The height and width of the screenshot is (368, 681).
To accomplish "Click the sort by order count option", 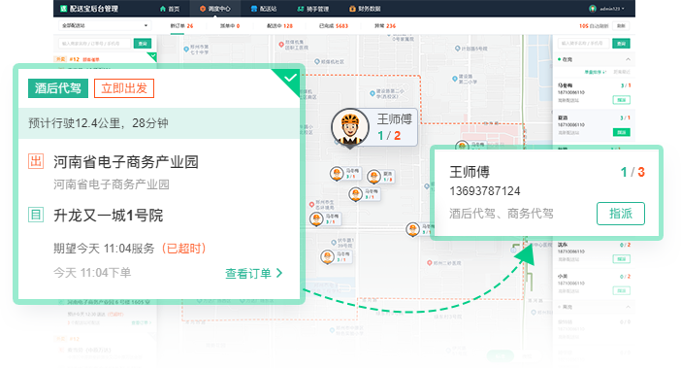I will pos(595,72).
